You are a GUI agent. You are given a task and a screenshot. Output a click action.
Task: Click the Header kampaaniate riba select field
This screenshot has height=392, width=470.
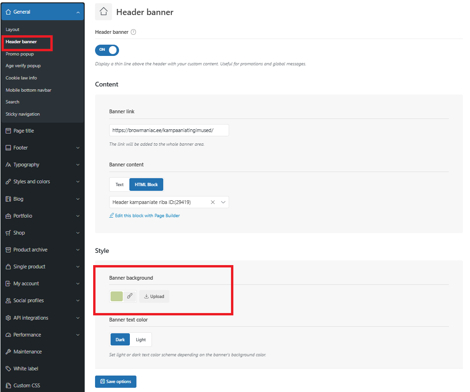point(169,202)
